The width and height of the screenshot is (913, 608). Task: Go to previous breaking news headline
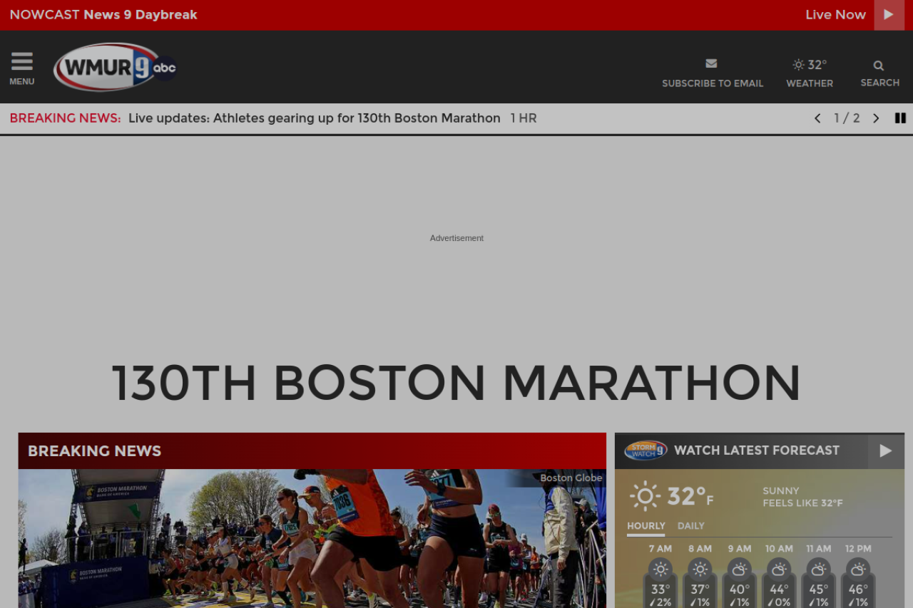pyautogui.click(x=817, y=118)
